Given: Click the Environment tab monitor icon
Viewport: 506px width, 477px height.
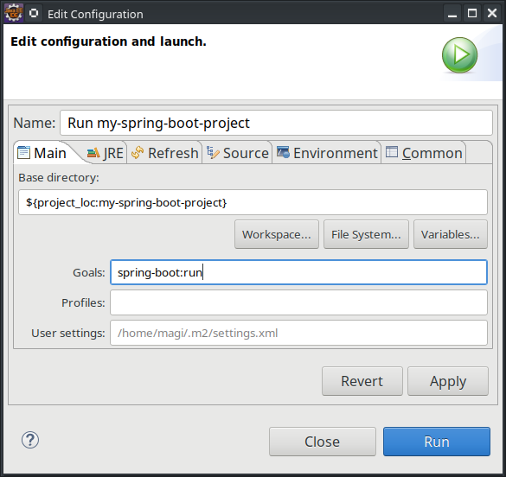Looking at the screenshot, I should pos(283,152).
